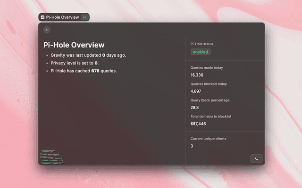Select the Privacy level bullet line

tap(75, 63)
